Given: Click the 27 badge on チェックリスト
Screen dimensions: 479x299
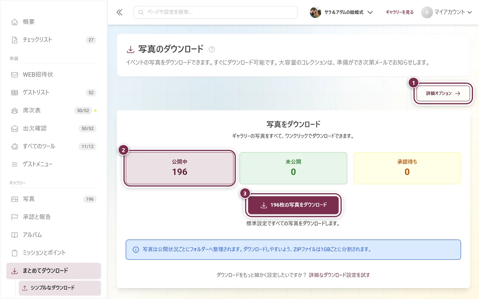Looking at the screenshot, I should [x=91, y=40].
